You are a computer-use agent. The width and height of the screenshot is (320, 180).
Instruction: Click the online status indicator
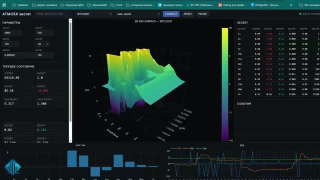pyautogui.click(x=309, y=14)
